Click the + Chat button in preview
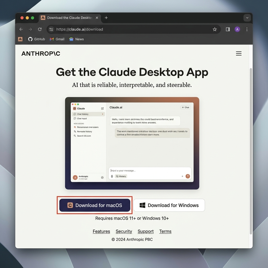This screenshot has height=268, width=268. click(186, 107)
